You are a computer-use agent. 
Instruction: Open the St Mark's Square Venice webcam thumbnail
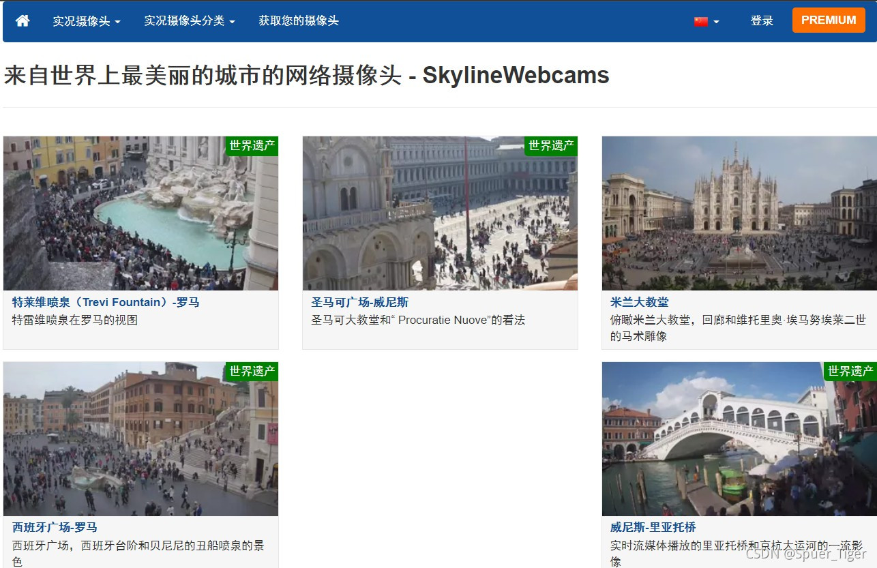(440, 213)
